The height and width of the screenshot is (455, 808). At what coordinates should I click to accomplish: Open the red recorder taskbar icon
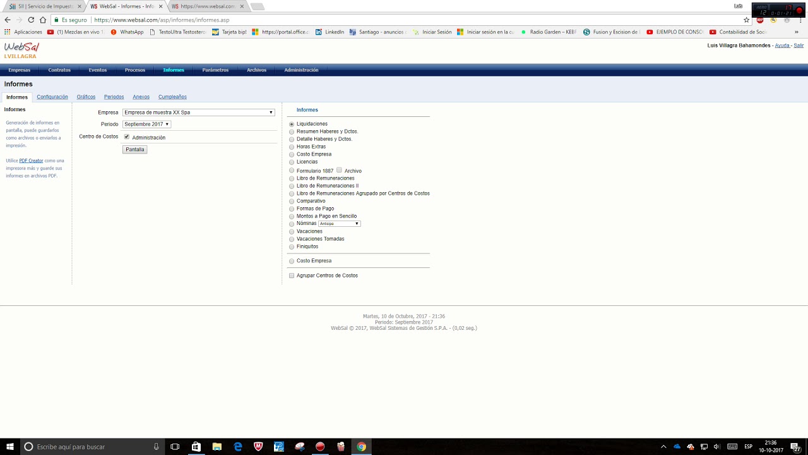pyautogui.click(x=320, y=447)
